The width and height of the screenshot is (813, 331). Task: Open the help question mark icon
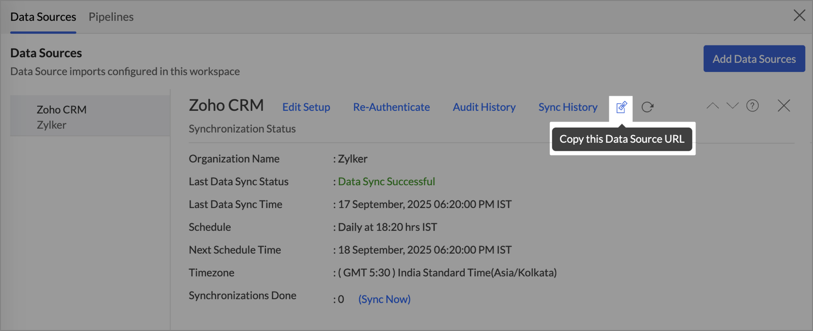click(752, 106)
